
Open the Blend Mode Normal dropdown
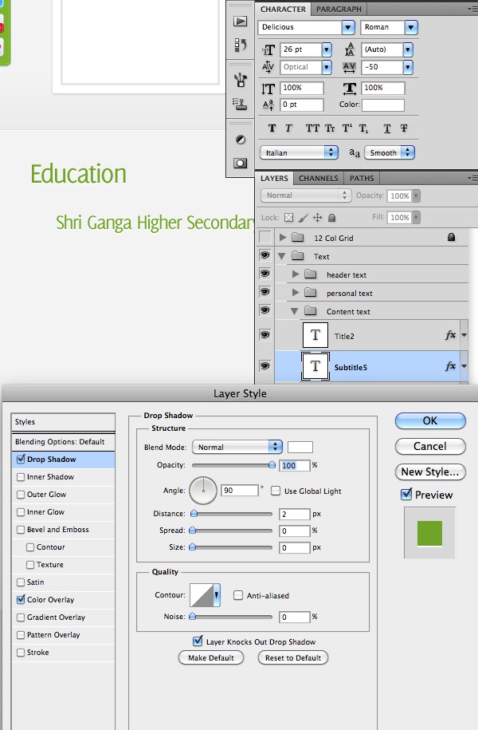click(x=237, y=447)
